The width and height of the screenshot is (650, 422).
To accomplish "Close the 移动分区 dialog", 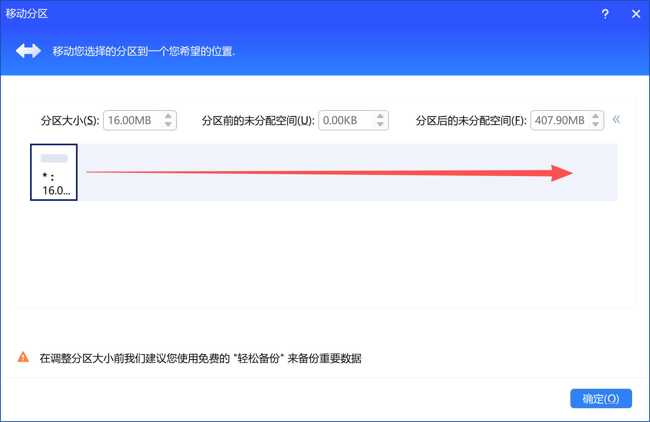I will [x=636, y=14].
